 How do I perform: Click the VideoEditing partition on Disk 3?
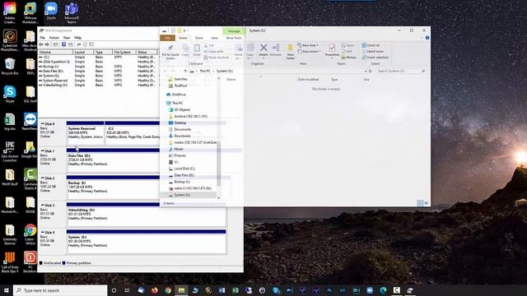[x=147, y=215]
